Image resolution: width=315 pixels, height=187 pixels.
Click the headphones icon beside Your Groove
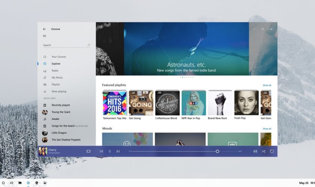pos(45,57)
